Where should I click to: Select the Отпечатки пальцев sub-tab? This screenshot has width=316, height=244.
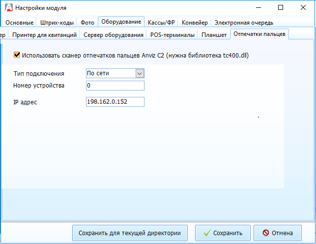(259, 34)
